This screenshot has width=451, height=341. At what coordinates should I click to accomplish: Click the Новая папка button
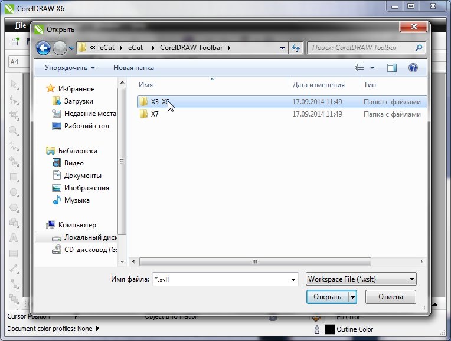point(133,68)
